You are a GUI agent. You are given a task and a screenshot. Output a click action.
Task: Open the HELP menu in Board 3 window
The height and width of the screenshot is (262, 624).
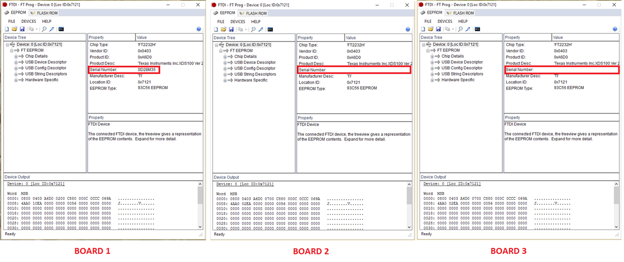tap(463, 21)
